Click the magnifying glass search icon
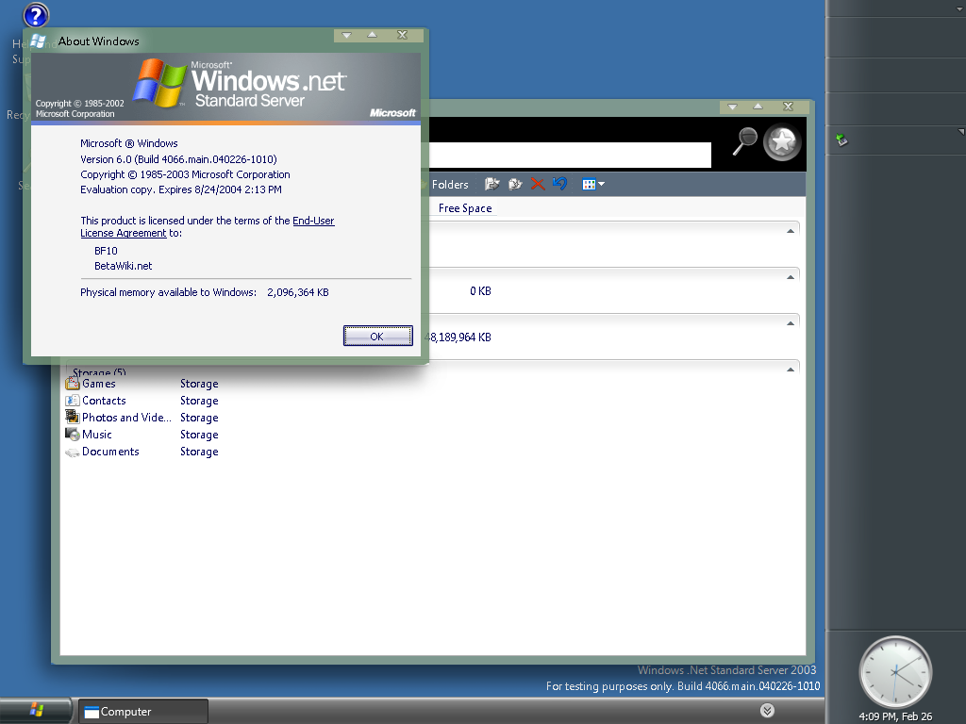This screenshot has width=966, height=724. [x=745, y=141]
